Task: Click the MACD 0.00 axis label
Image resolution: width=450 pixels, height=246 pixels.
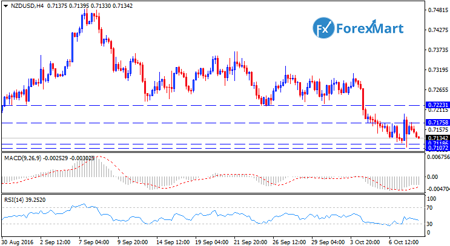Action: (x=431, y=177)
